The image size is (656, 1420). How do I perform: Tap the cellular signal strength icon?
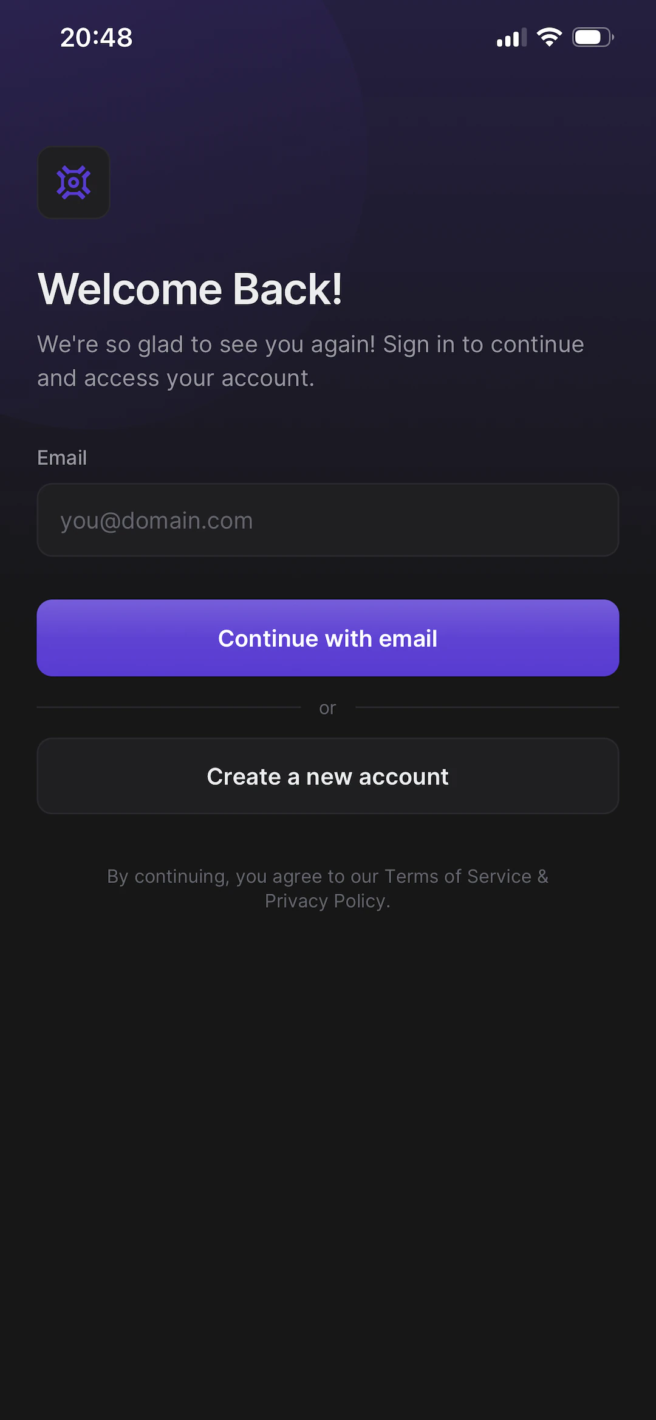point(511,38)
